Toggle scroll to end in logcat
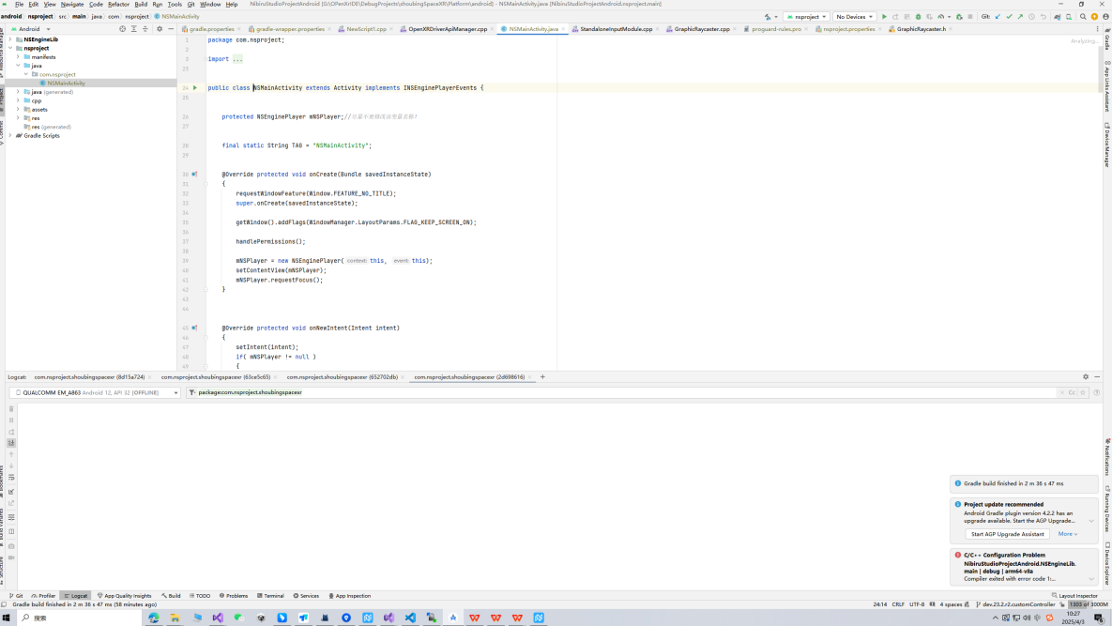This screenshot has width=1112, height=626. [x=11, y=443]
